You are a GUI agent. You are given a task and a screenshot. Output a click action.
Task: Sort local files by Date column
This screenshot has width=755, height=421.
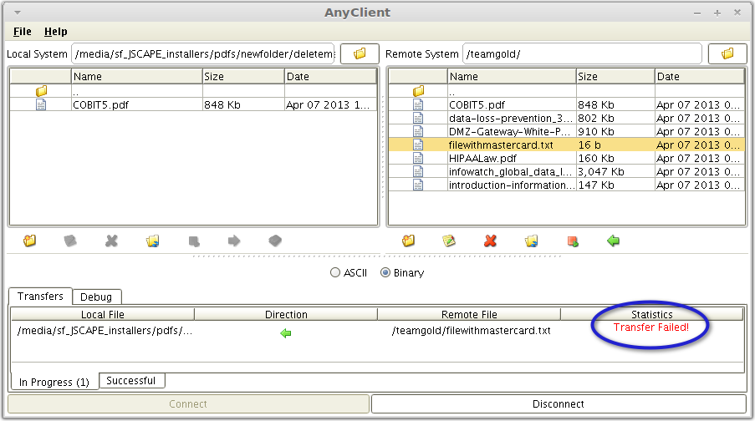[x=330, y=77]
